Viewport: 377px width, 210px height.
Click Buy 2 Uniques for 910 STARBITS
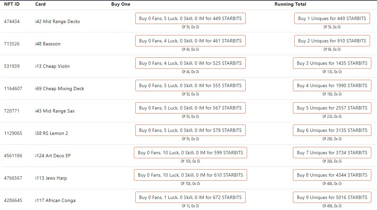332,41
